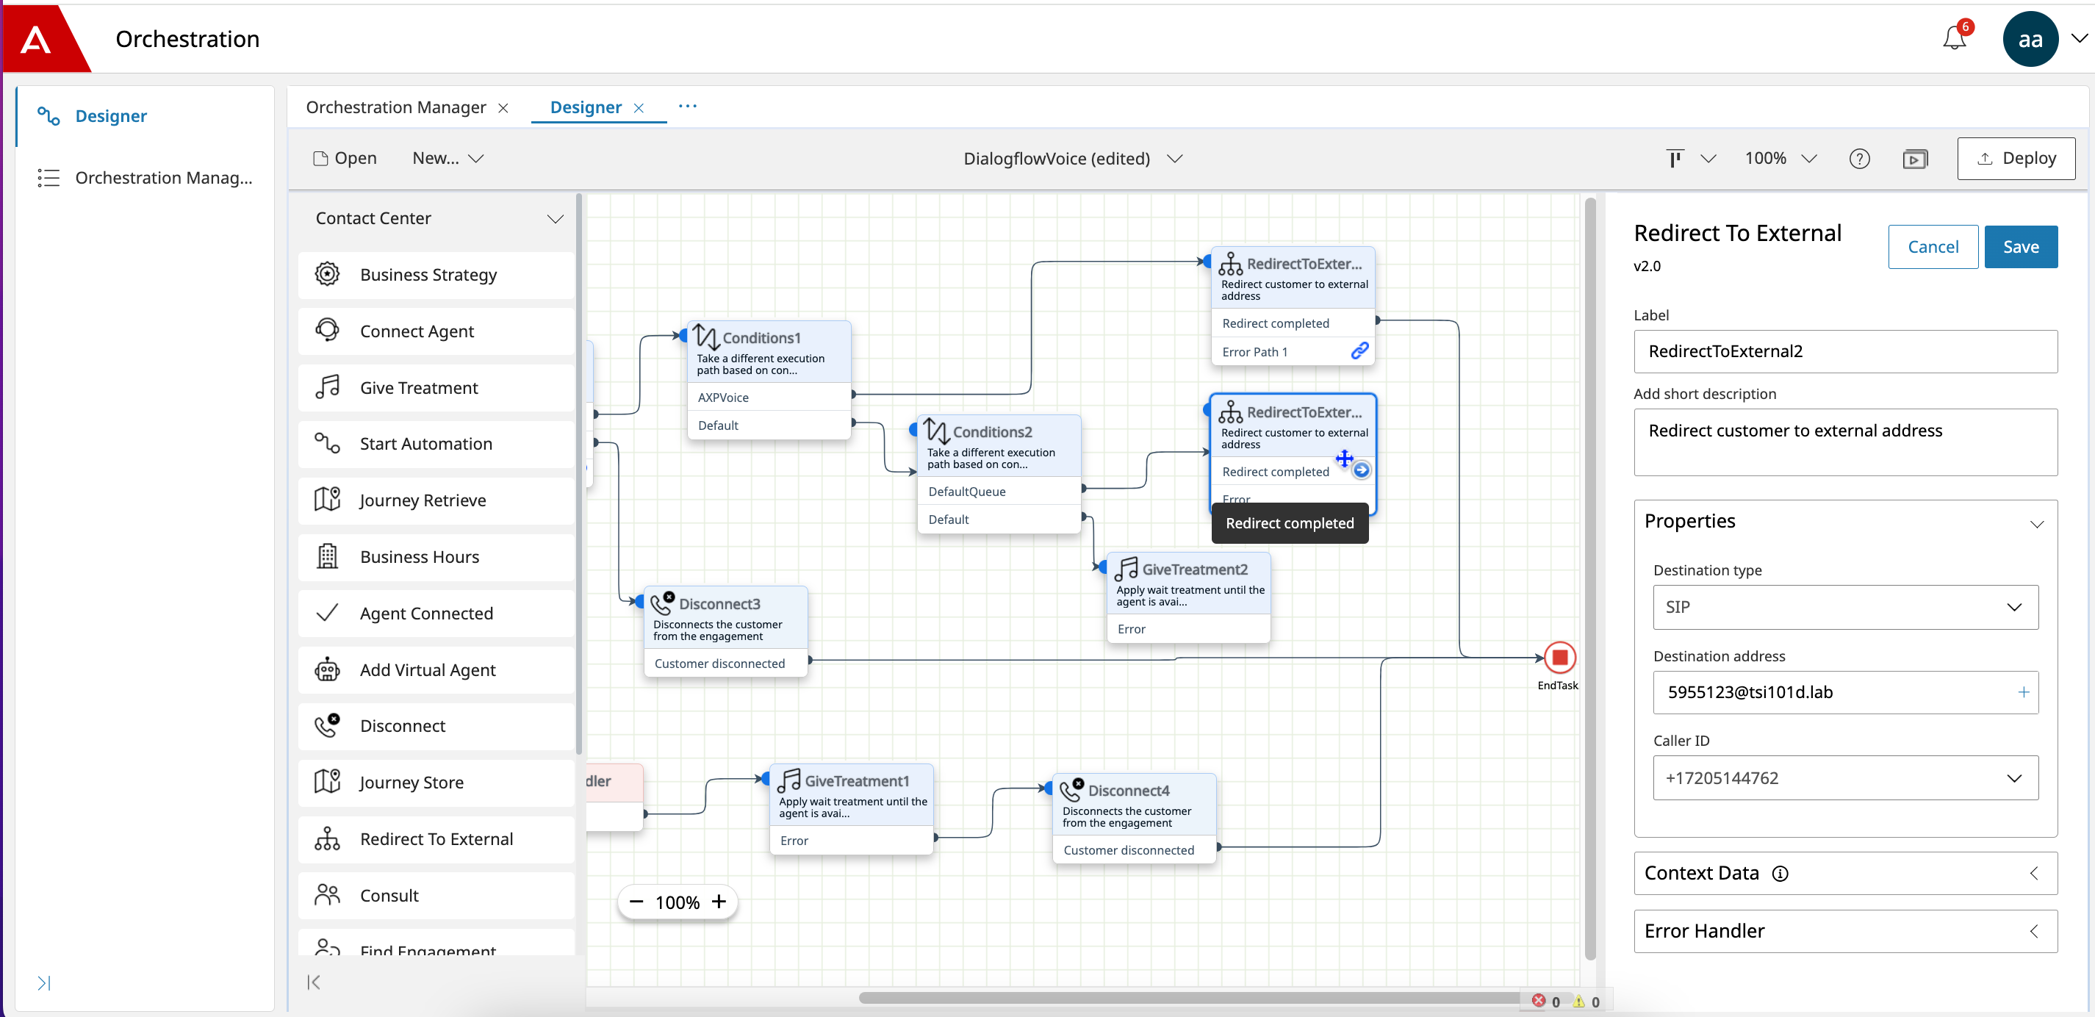The height and width of the screenshot is (1017, 2095).
Task: Expand the left navigation sidebar
Action: click(44, 984)
